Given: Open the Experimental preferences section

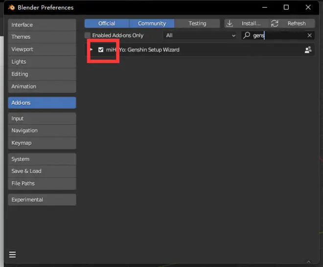Looking at the screenshot, I should tap(42, 200).
